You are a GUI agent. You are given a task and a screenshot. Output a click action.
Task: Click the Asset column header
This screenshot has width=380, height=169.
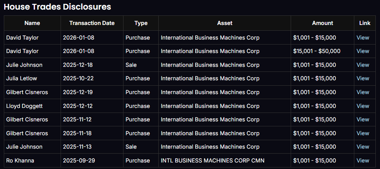pyautogui.click(x=225, y=23)
